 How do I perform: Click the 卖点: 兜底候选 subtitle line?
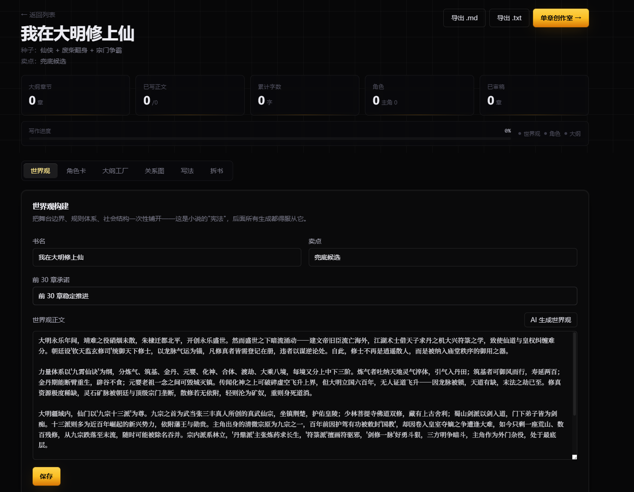click(44, 61)
